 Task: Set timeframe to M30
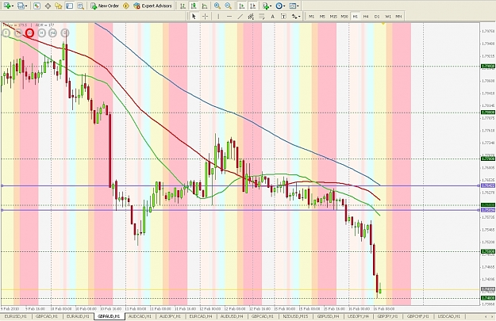click(344, 17)
